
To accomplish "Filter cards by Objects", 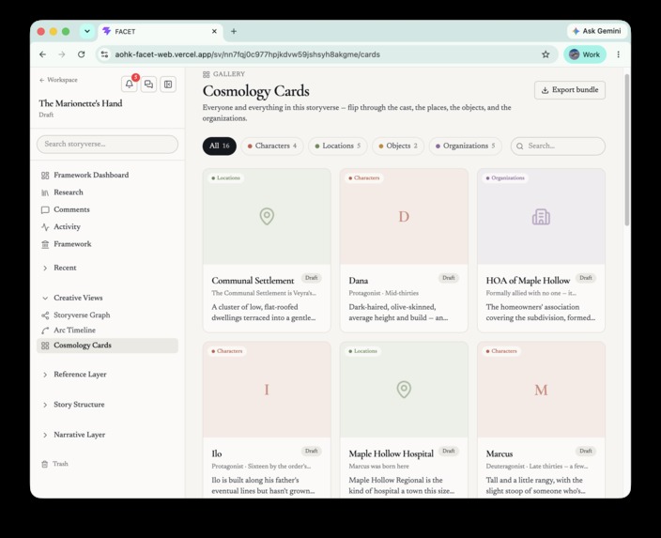I will [398, 146].
